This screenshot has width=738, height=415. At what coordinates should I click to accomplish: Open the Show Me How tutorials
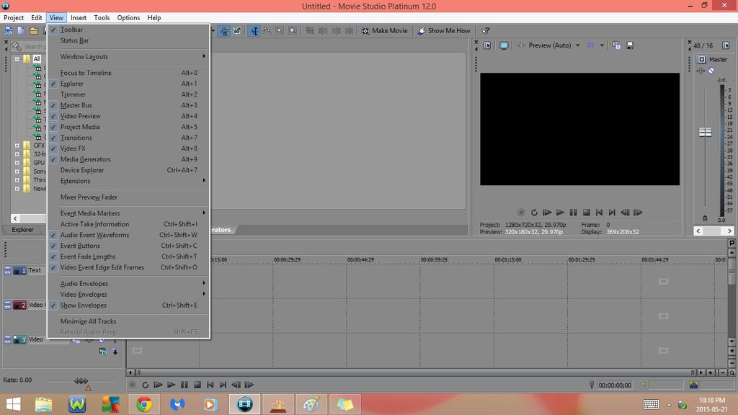(443, 31)
